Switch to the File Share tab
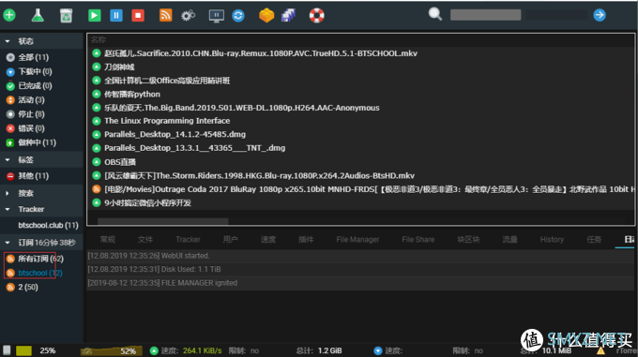 (x=418, y=239)
